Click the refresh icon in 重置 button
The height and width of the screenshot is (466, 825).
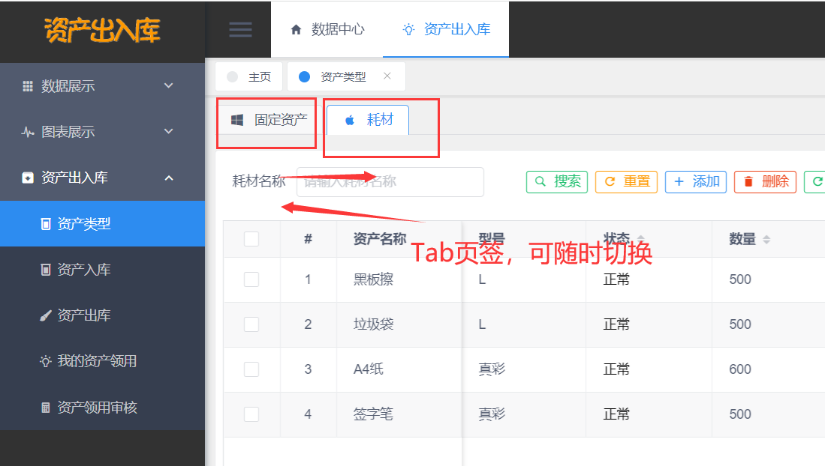click(x=610, y=182)
